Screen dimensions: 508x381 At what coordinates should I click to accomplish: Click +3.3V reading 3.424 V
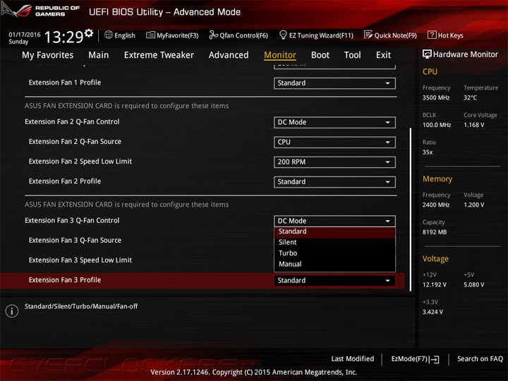pyautogui.click(x=433, y=312)
